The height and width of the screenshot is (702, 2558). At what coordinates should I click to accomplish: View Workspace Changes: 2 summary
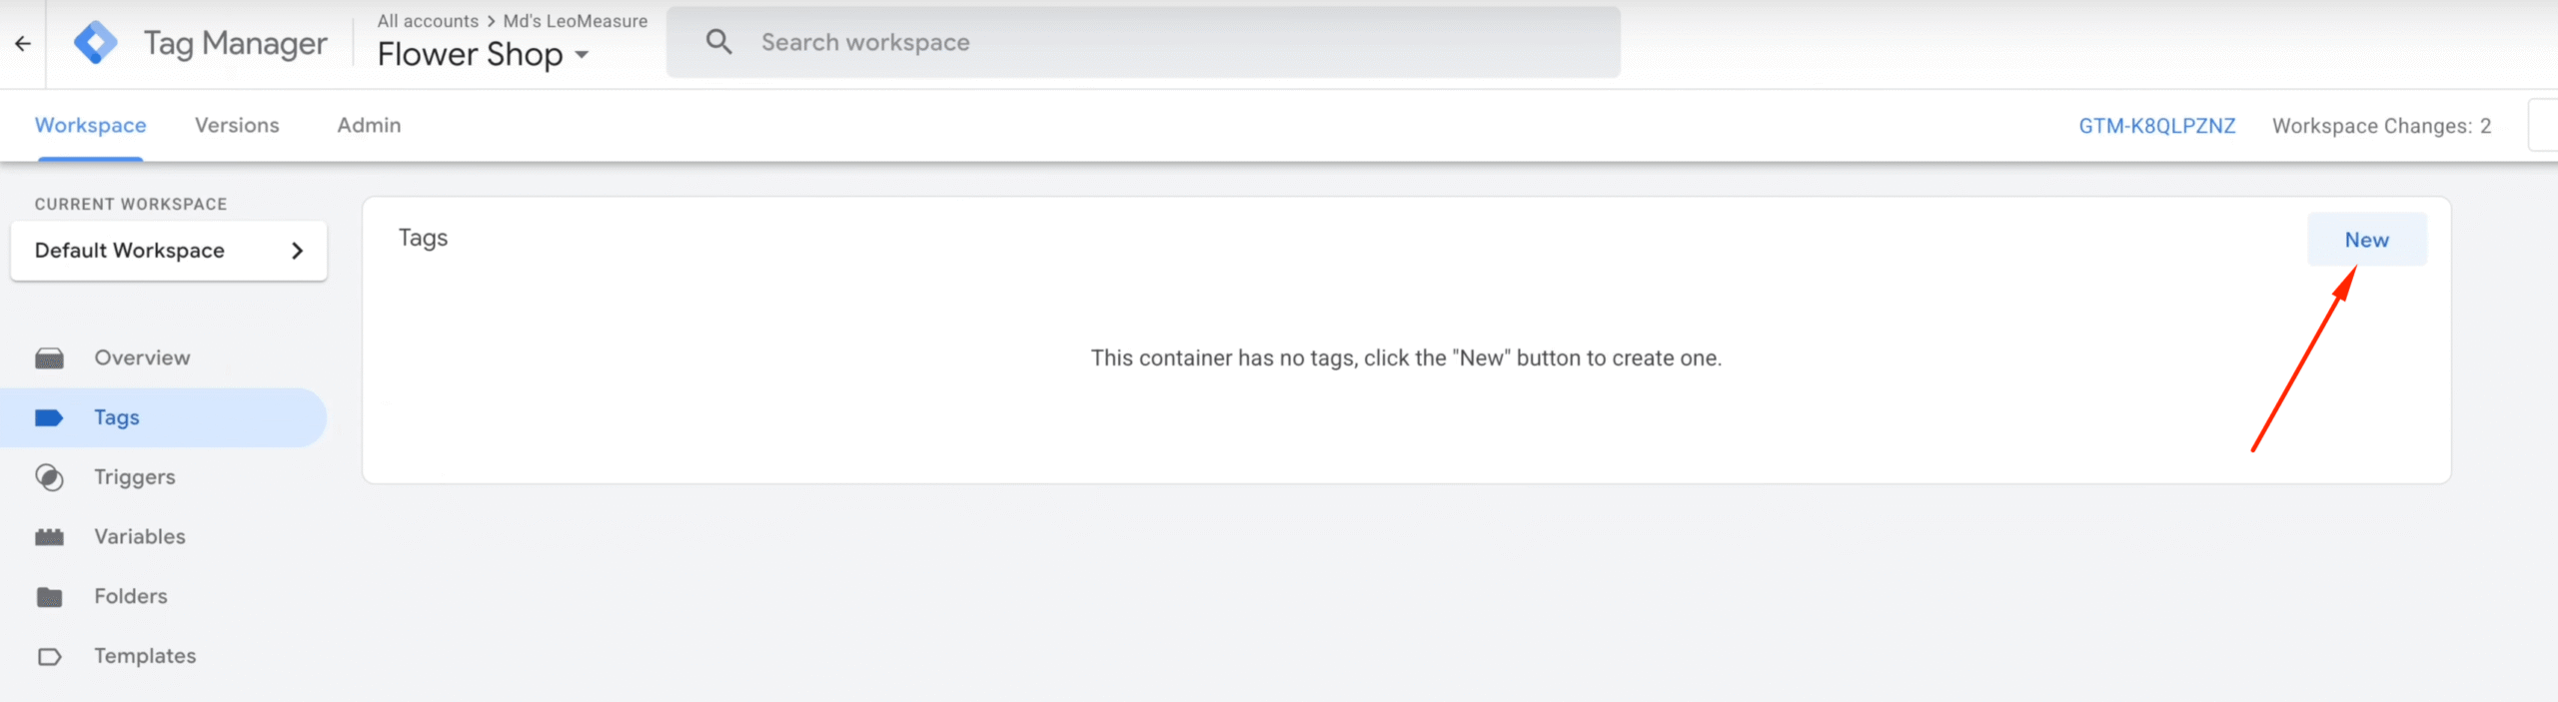[x=2381, y=126]
